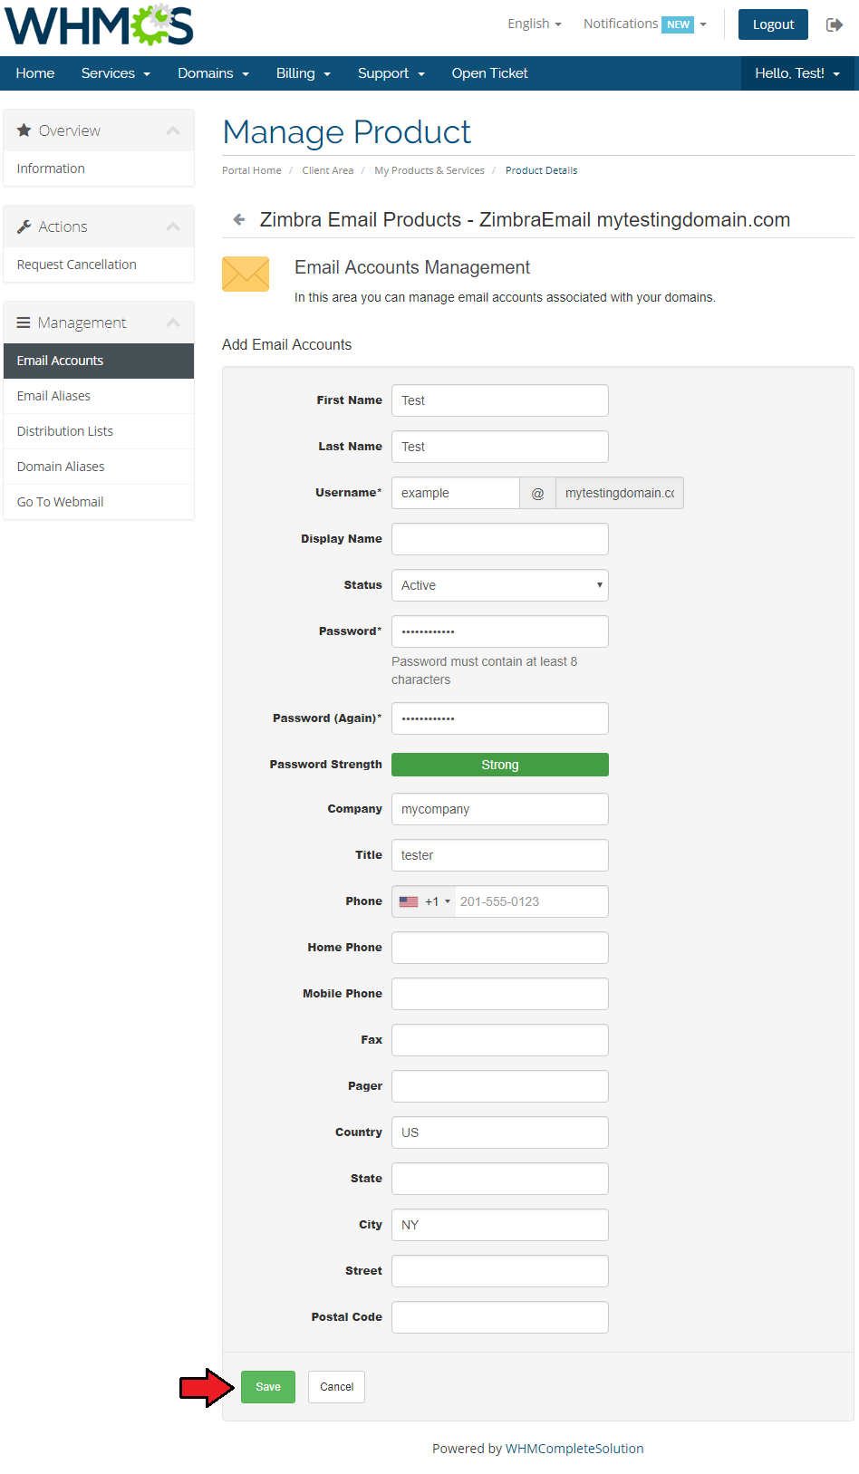Open the English language dropdown

[x=535, y=24]
